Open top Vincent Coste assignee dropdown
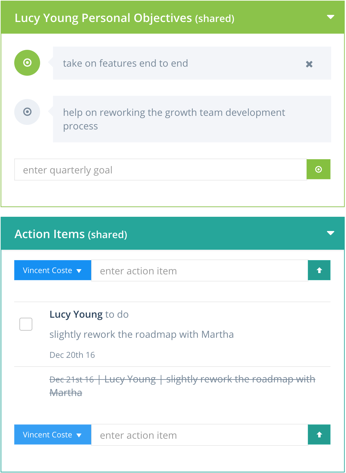 (x=52, y=270)
